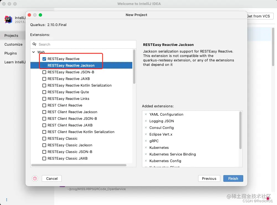The width and height of the screenshot is (277, 205).
Task: Click the extensions list horizontal scrollbar
Action: click(79, 165)
